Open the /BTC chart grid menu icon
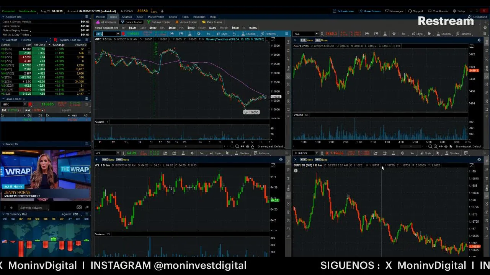Screen dimensions: 490x275 286,34
